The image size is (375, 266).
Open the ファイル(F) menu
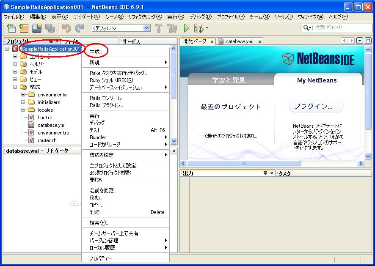(x=14, y=17)
